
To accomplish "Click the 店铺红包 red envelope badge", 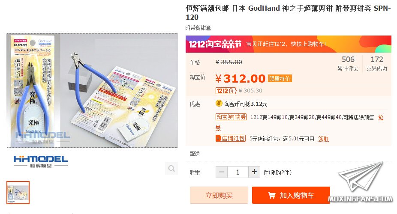I will pos(231,138).
